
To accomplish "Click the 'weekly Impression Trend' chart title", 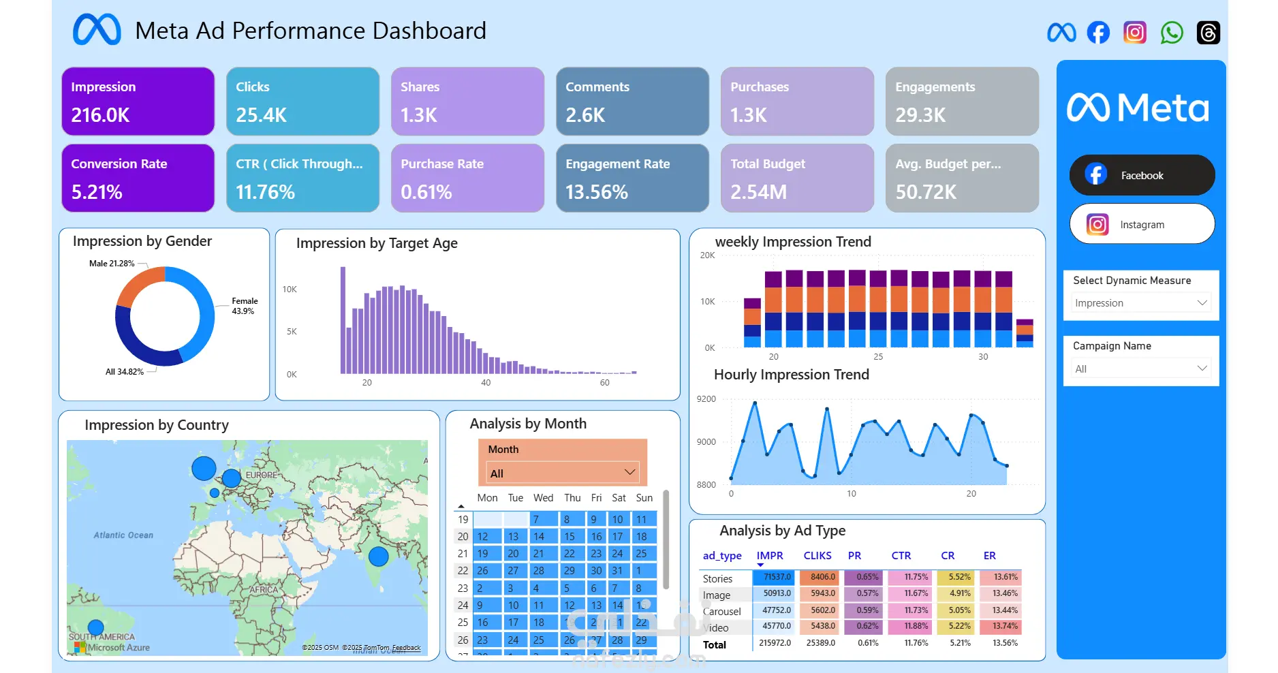I will tap(793, 242).
